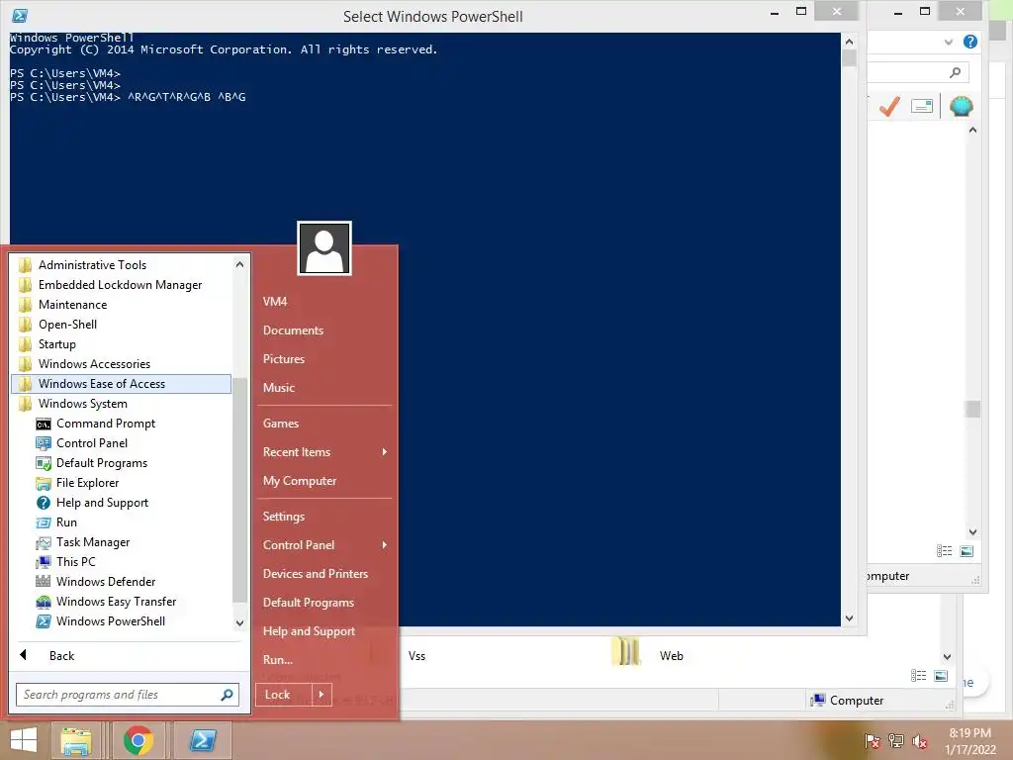Open the VM4 user folder
The image size is (1013, 760).
pos(275,302)
